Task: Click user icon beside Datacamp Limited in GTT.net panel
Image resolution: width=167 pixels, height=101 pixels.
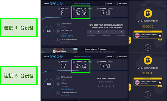Action: 58,93
